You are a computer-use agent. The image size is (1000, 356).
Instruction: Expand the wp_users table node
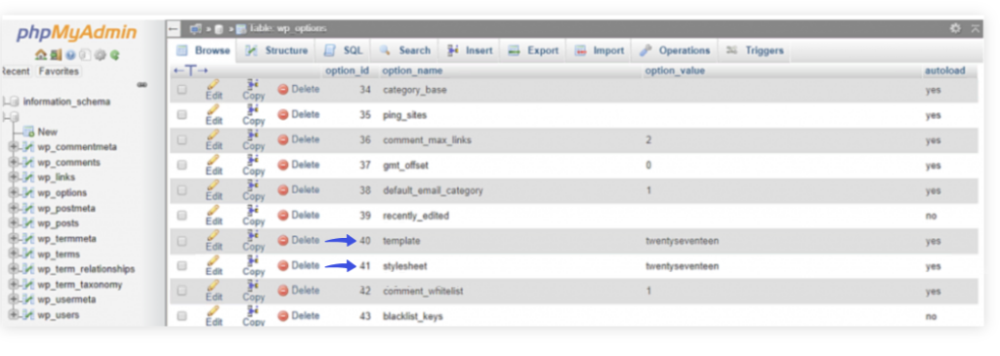click(x=14, y=315)
